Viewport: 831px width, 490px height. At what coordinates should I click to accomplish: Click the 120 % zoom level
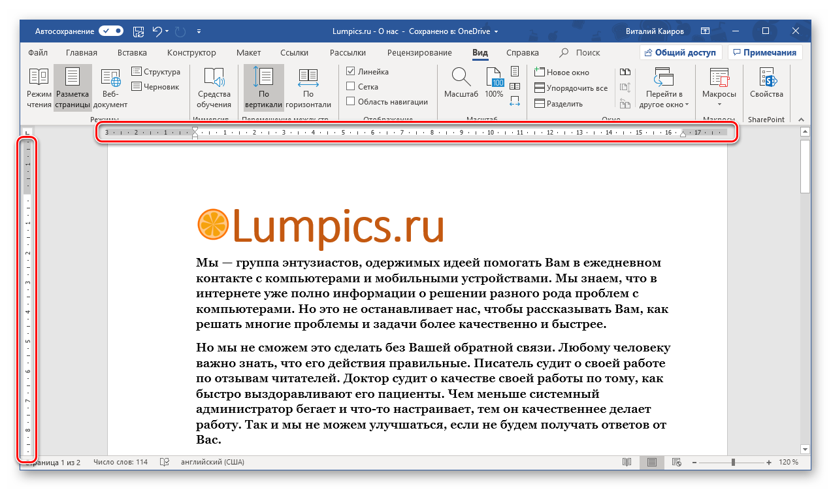(x=788, y=462)
